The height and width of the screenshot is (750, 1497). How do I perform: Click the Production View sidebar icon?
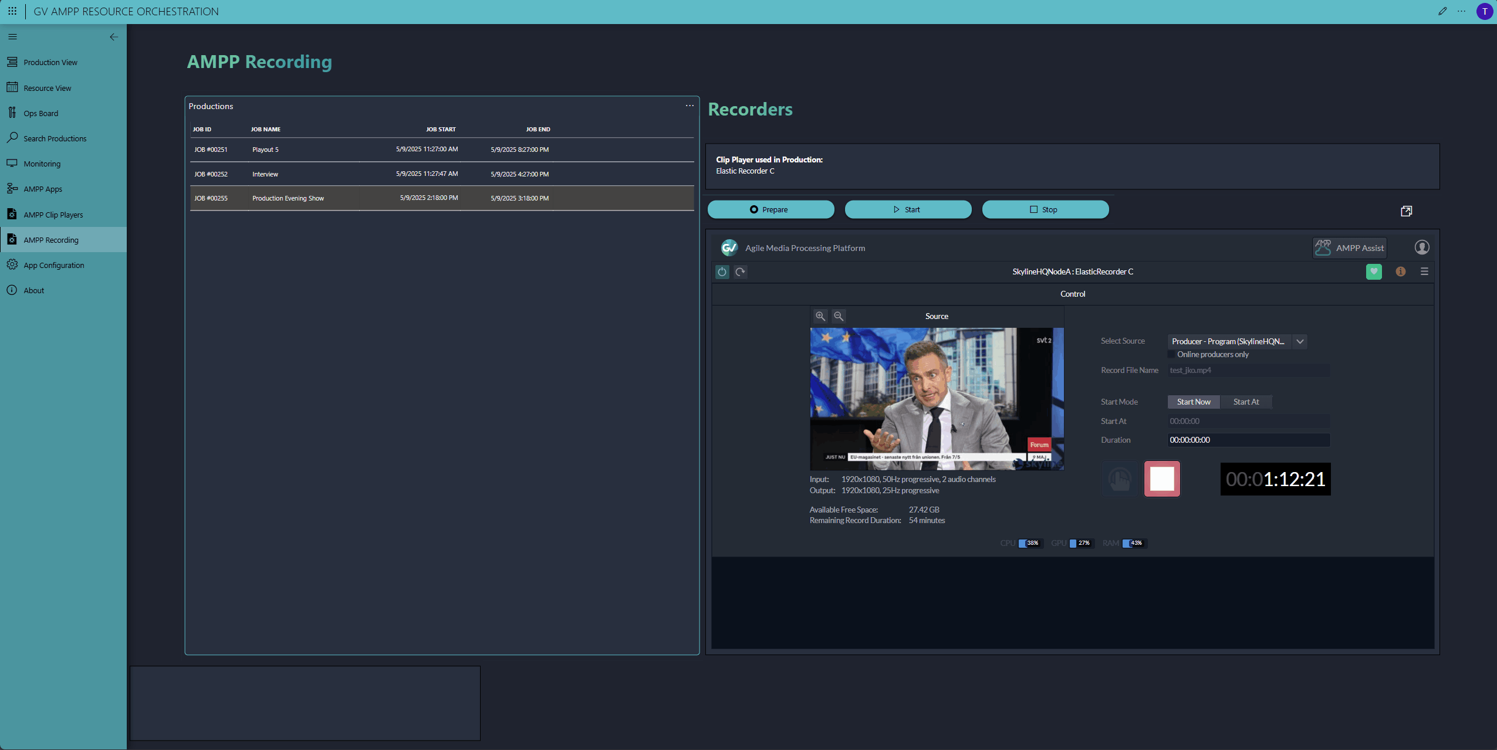coord(12,62)
